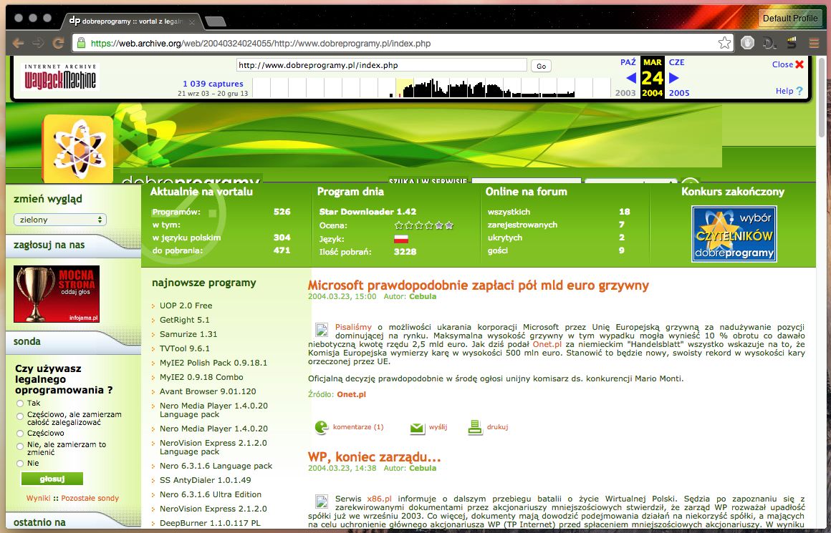Image resolution: width=831 pixels, height=533 pixels.
Task: Click the wyślij envelope icon
Action: point(417,428)
